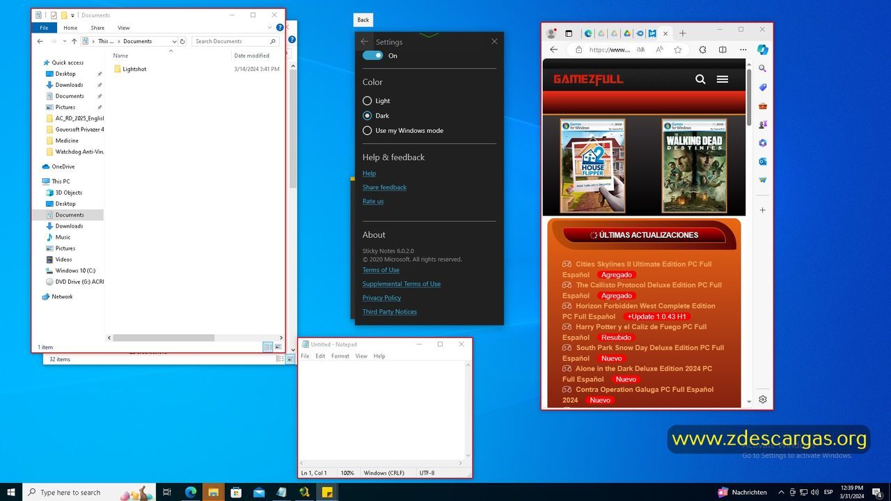Toggle the On switch in Sticky Notes settings
This screenshot has height=501, width=891.
pyautogui.click(x=372, y=56)
